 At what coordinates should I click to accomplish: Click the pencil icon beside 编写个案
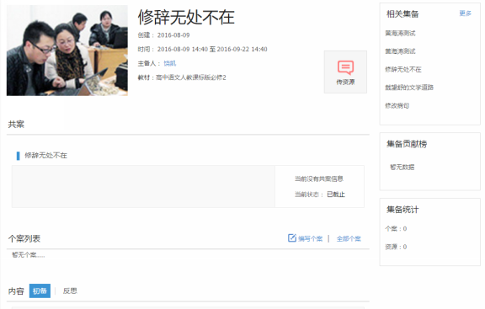tap(292, 238)
